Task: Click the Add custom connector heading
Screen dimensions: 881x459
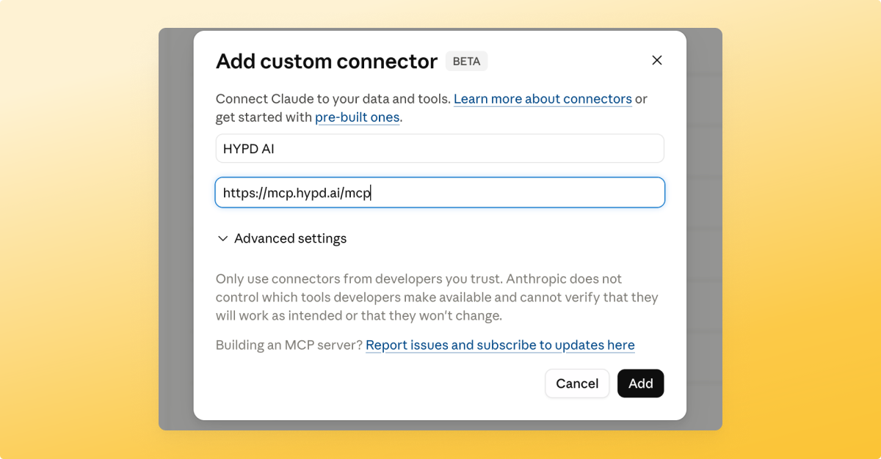Action: click(327, 62)
